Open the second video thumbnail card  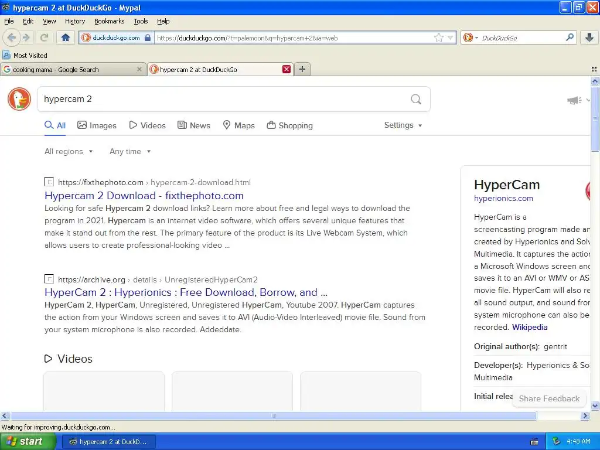click(x=232, y=391)
